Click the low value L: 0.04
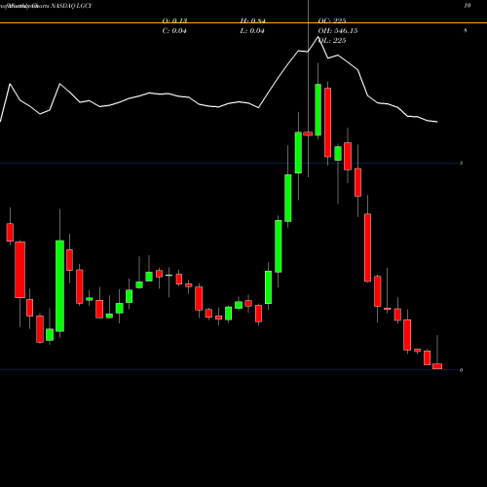Viewport: 487px width, 487px height. tap(252, 31)
